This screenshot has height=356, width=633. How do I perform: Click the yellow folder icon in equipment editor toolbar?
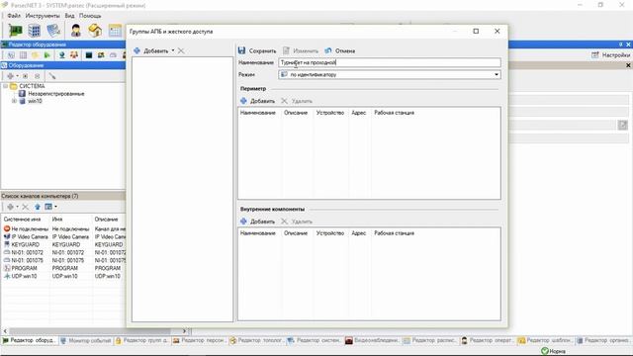[x=36, y=55]
